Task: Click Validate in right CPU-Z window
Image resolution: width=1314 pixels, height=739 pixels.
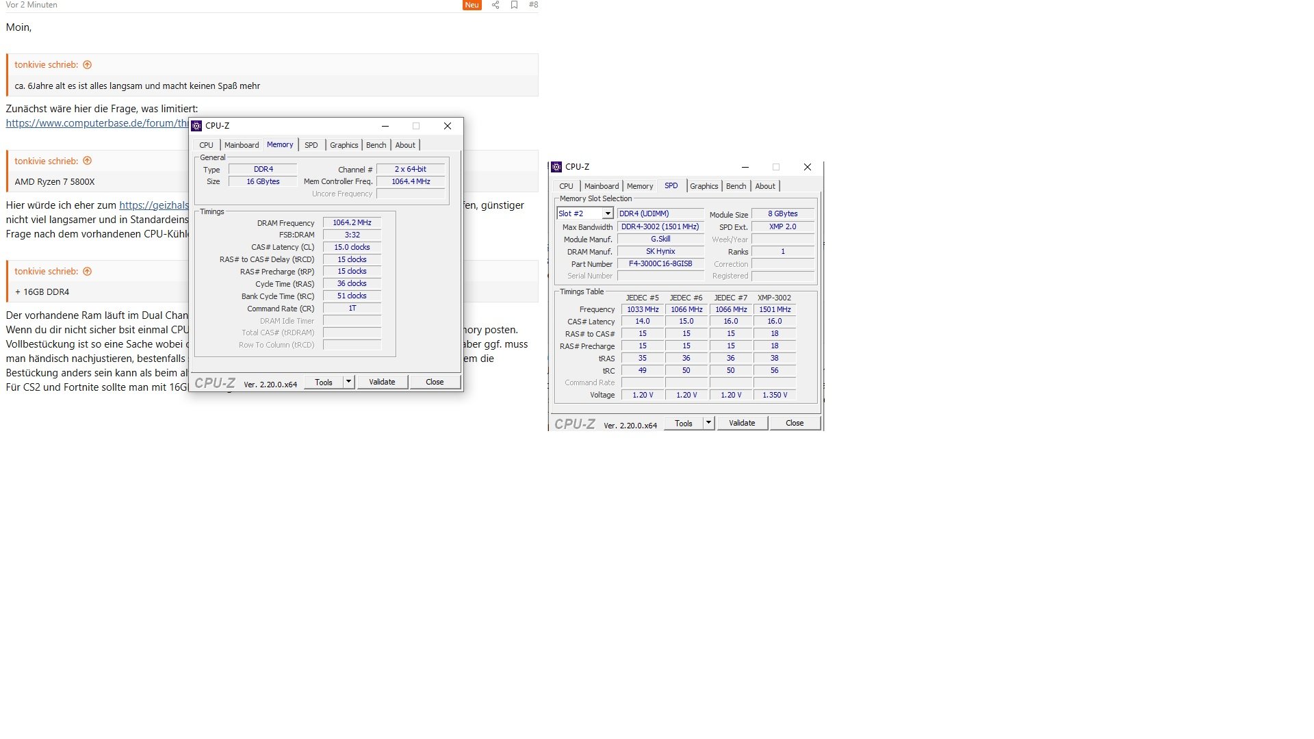Action: click(742, 423)
